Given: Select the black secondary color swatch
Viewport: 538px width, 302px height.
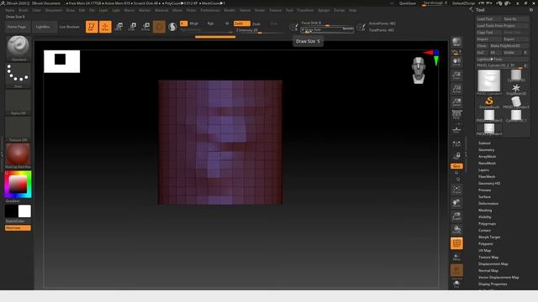Looking at the screenshot, I should tap(11, 211).
